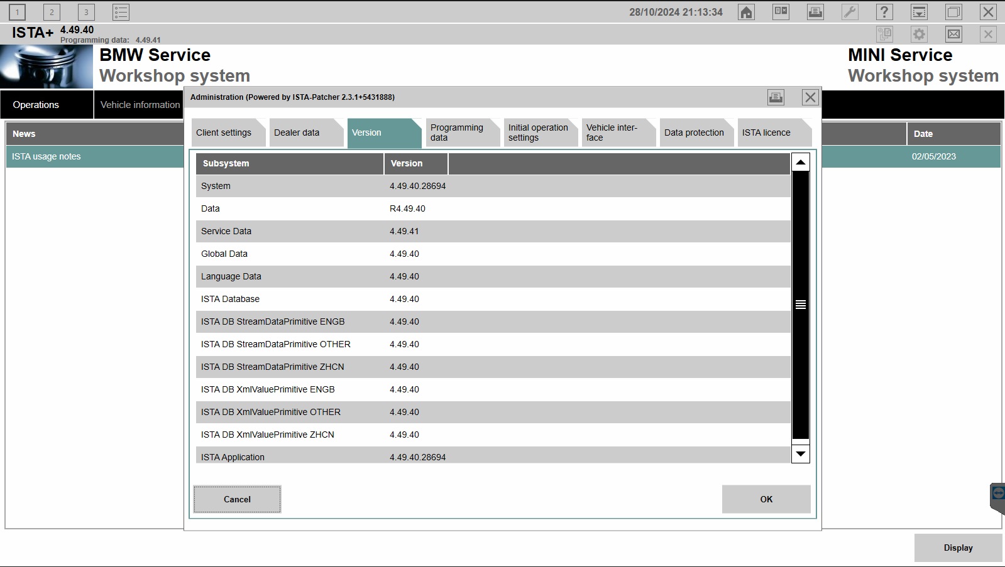This screenshot has height=567, width=1005.
Task: Click the copy documents icon in second row
Action: (884, 34)
